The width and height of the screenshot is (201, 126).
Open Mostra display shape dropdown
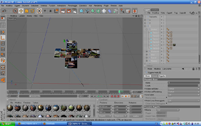(x=168, y=110)
